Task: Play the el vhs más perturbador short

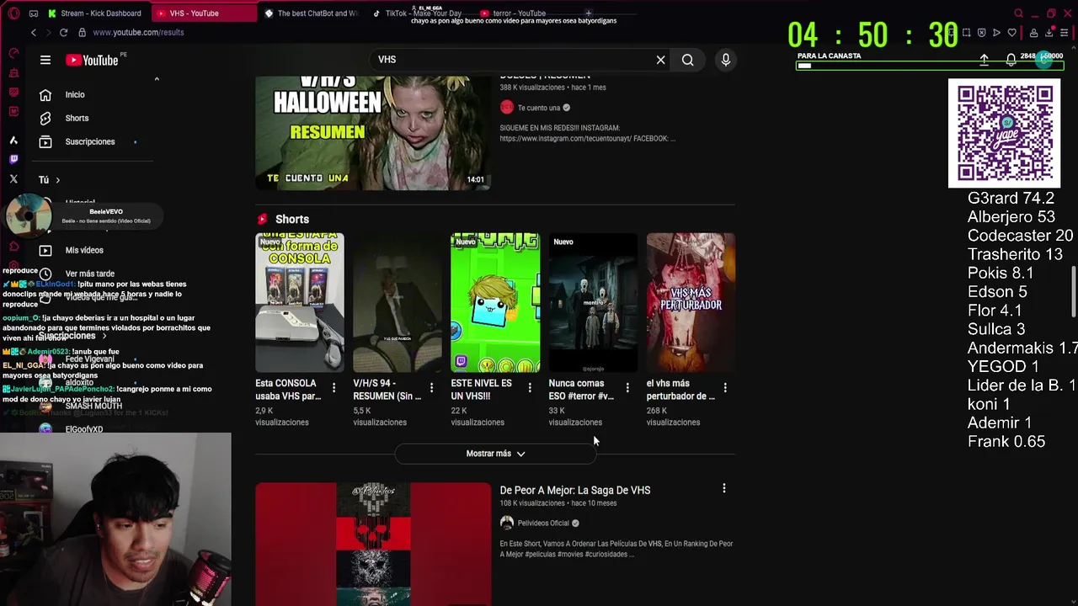Action: 691,302
